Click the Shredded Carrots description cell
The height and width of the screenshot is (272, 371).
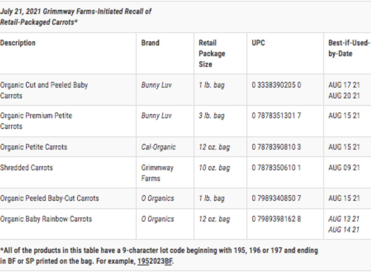click(x=26, y=168)
